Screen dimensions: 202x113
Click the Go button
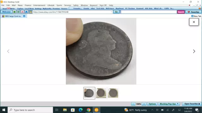116,12
